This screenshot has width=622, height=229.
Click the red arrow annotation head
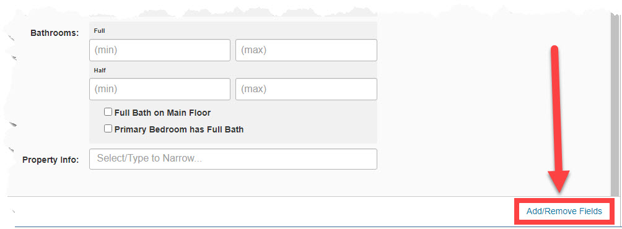(x=559, y=181)
